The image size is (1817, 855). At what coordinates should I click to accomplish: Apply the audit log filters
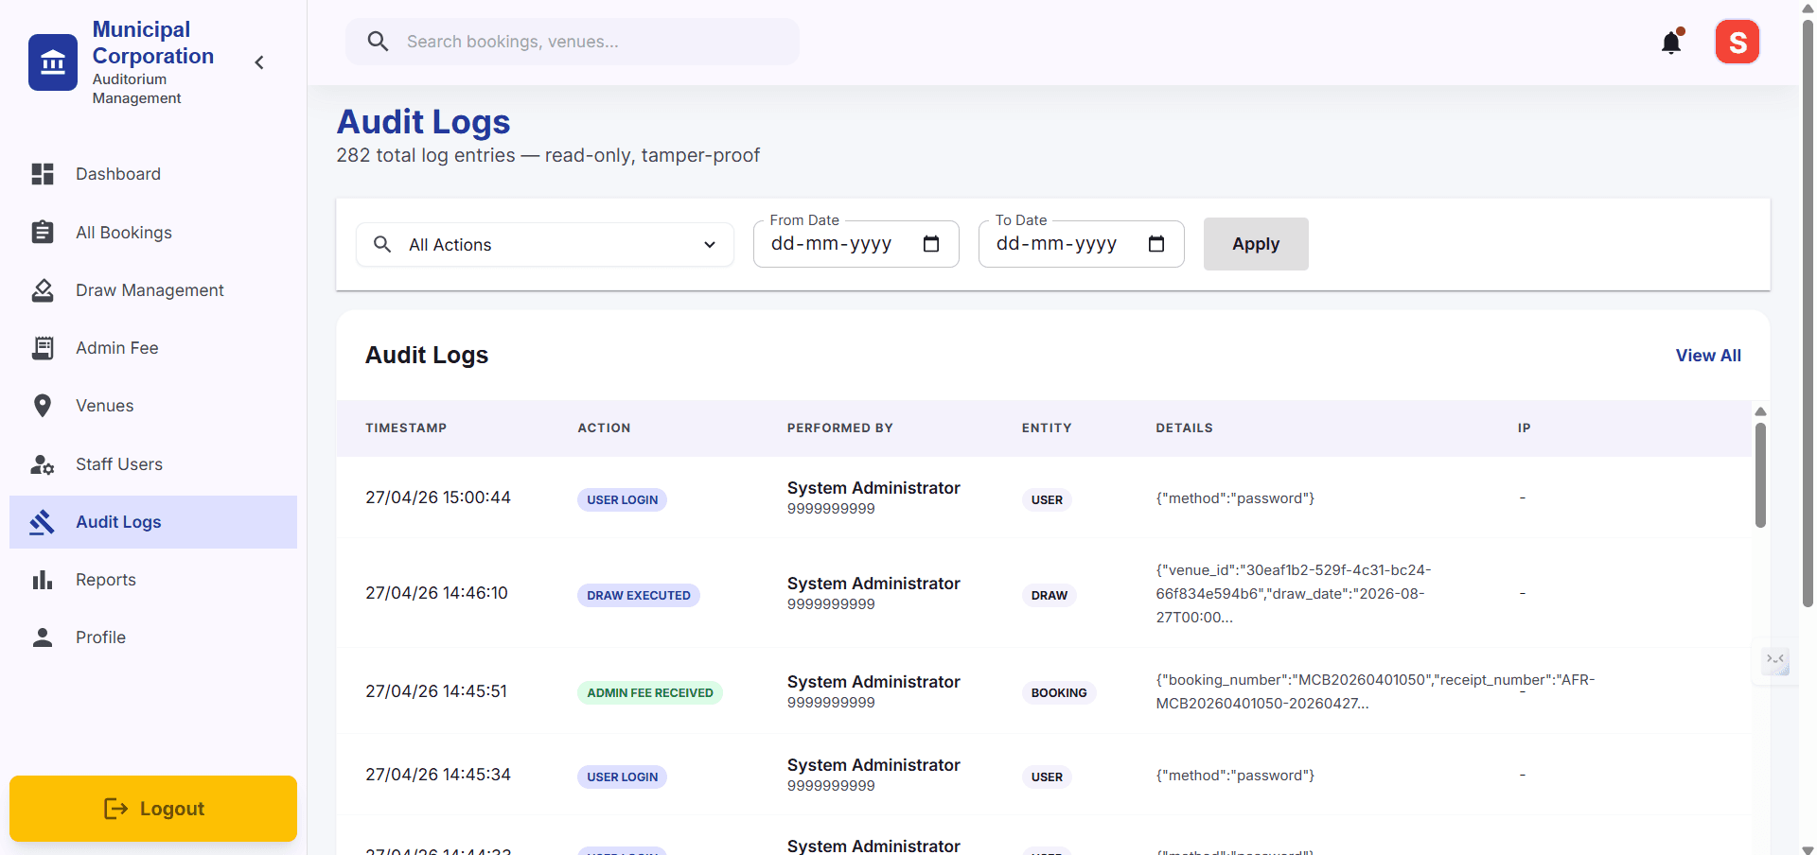(1256, 244)
